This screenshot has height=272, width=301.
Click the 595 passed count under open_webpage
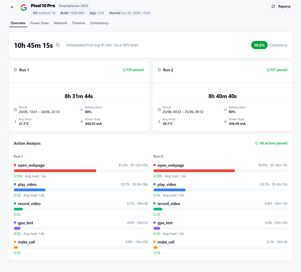point(158,176)
